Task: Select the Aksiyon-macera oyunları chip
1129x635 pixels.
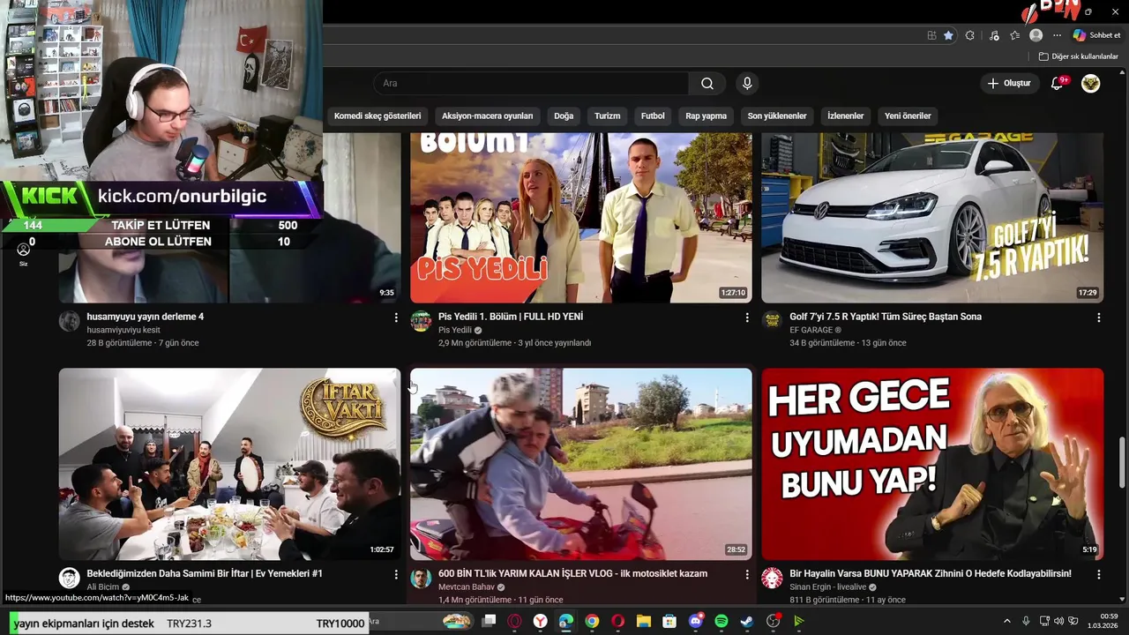Action: (x=488, y=116)
